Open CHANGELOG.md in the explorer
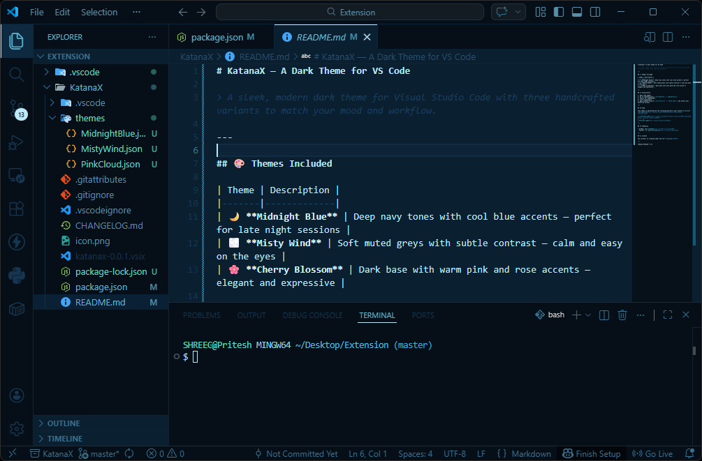 tap(101, 225)
